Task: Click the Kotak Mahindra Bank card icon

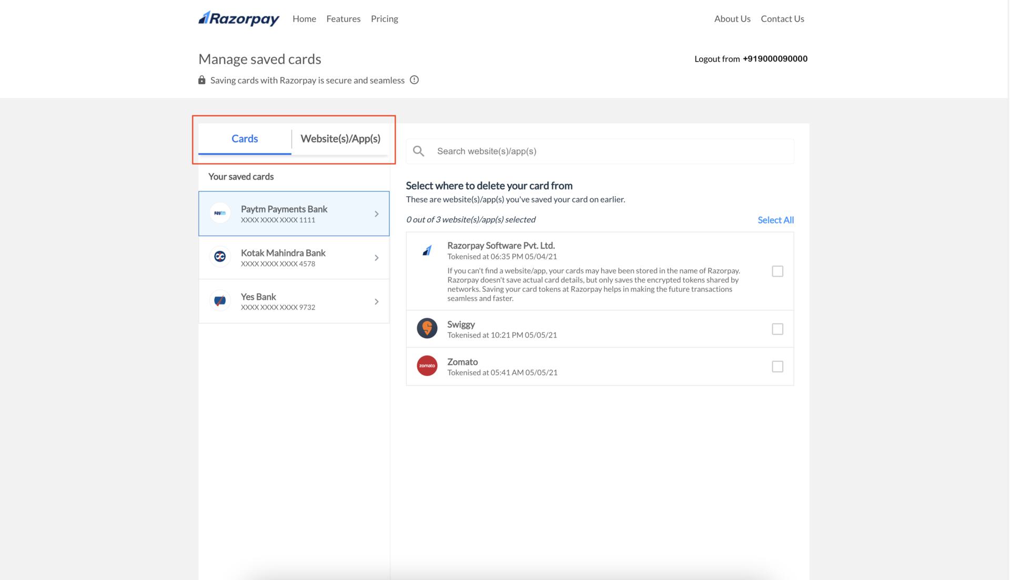Action: [220, 257]
